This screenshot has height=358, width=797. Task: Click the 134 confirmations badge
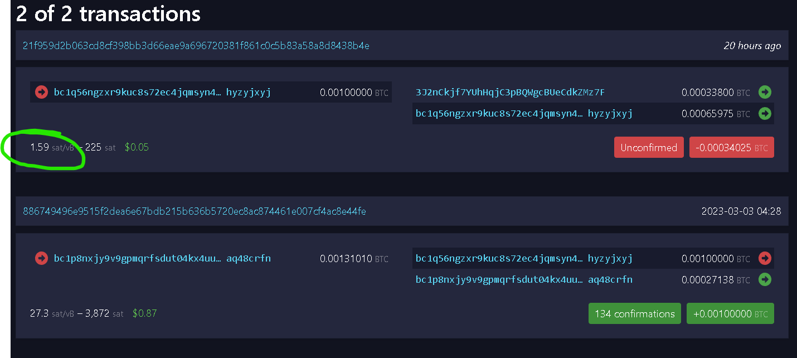pyautogui.click(x=634, y=313)
